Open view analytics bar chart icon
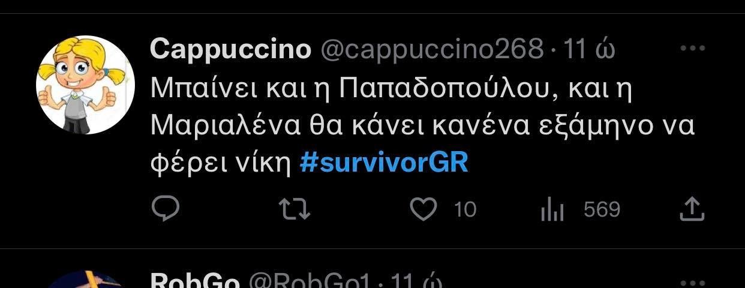 coord(552,210)
